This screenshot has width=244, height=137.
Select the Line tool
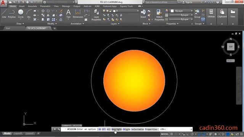[x=4, y=14]
